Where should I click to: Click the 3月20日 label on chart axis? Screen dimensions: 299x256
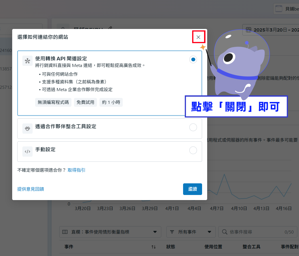click(x=82, y=209)
